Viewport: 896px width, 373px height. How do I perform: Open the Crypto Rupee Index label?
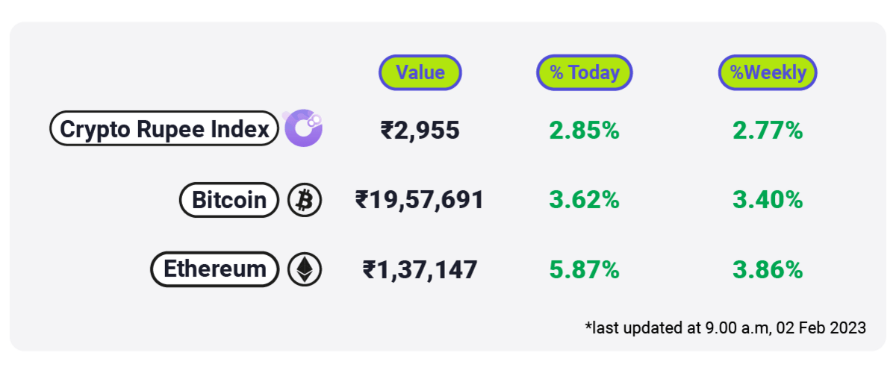(x=164, y=129)
